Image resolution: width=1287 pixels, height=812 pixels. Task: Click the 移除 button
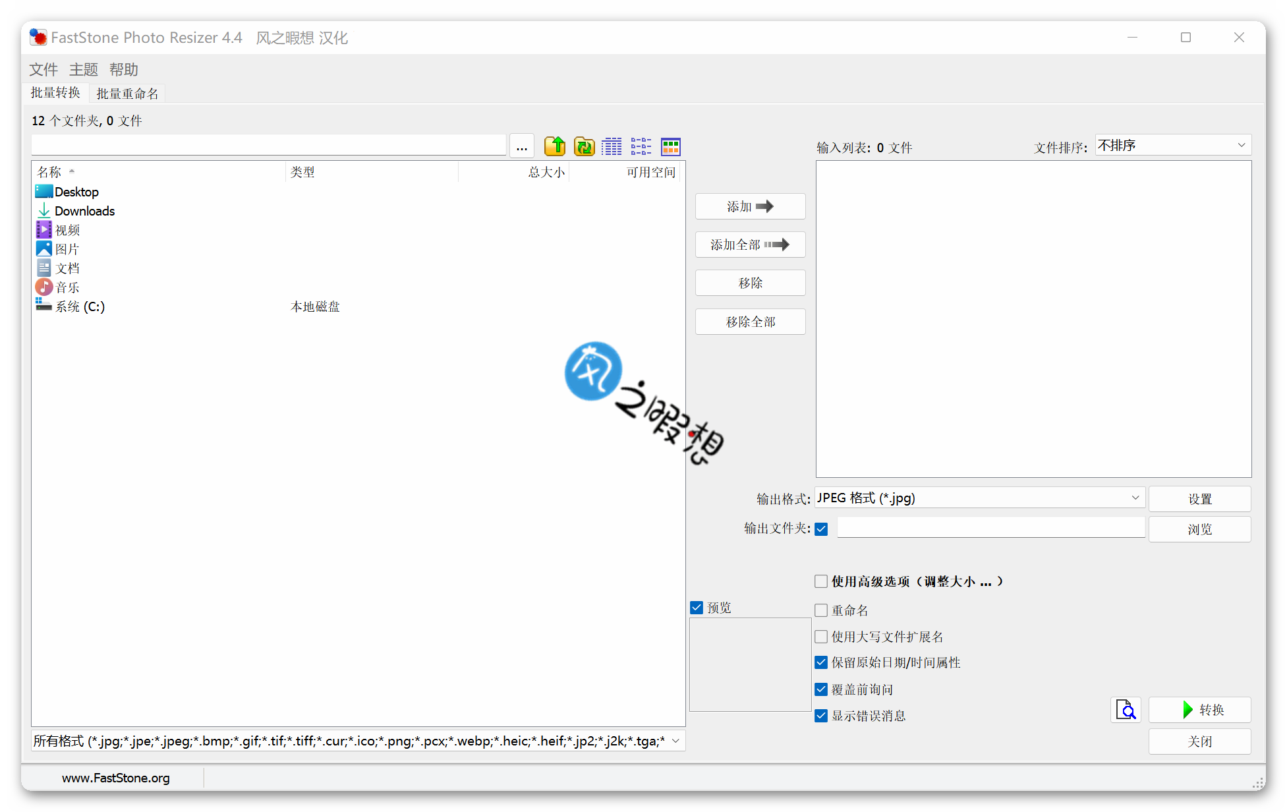click(x=750, y=283)
